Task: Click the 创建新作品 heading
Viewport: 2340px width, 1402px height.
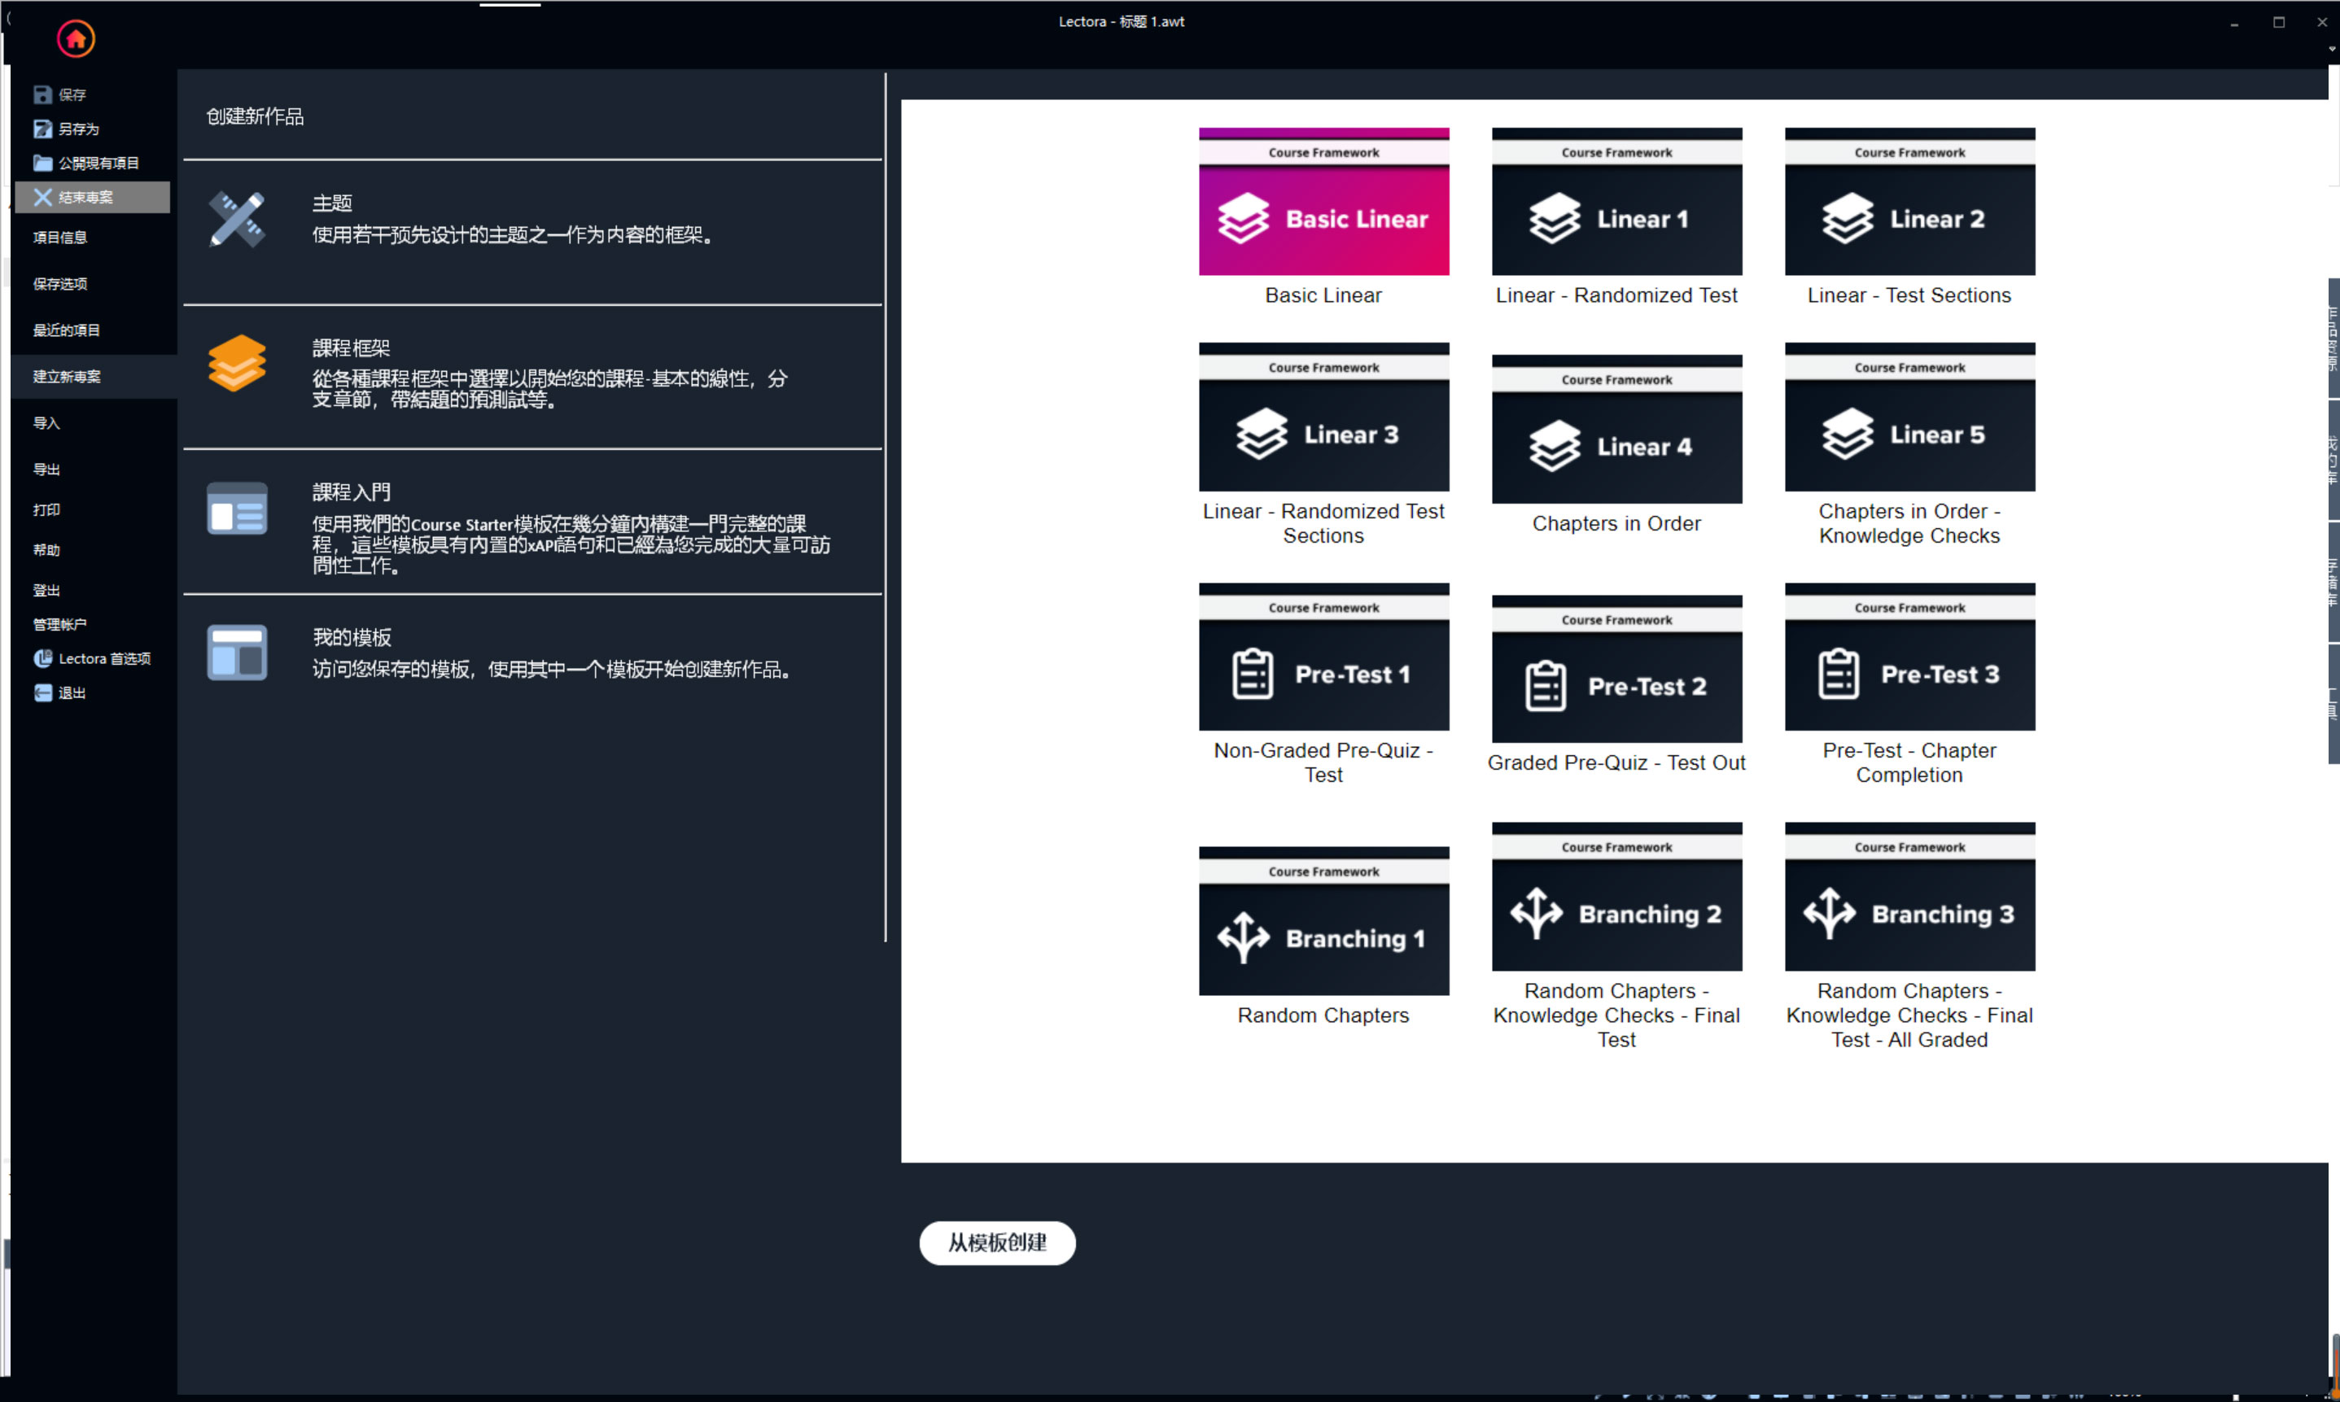Action: 255,116
